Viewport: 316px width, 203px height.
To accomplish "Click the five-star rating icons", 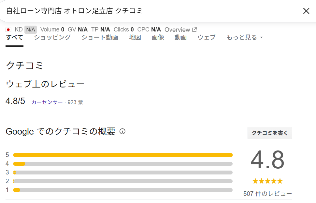I will (267, 181).
